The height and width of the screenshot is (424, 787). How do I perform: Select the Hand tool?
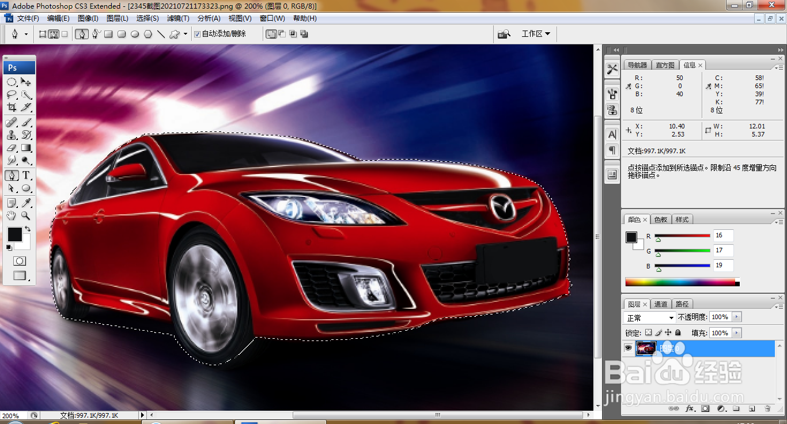(12, 215)
